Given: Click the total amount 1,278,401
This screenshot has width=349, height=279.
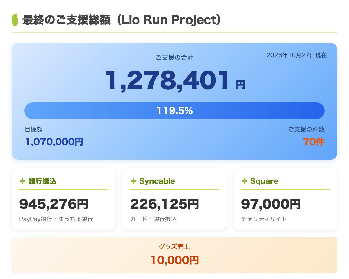Looking at the screenshot, I should (167, 81).
